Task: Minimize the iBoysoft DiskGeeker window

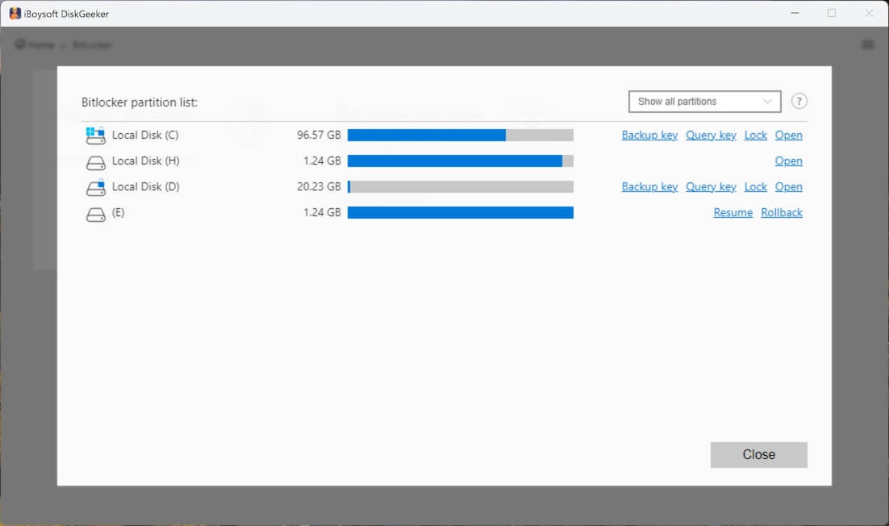Action: (x=795, y=13)
